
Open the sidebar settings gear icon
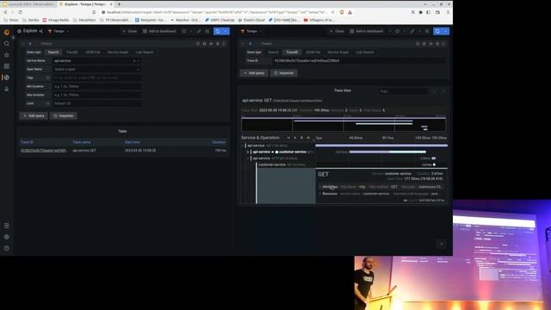click(x=6, y=237)
